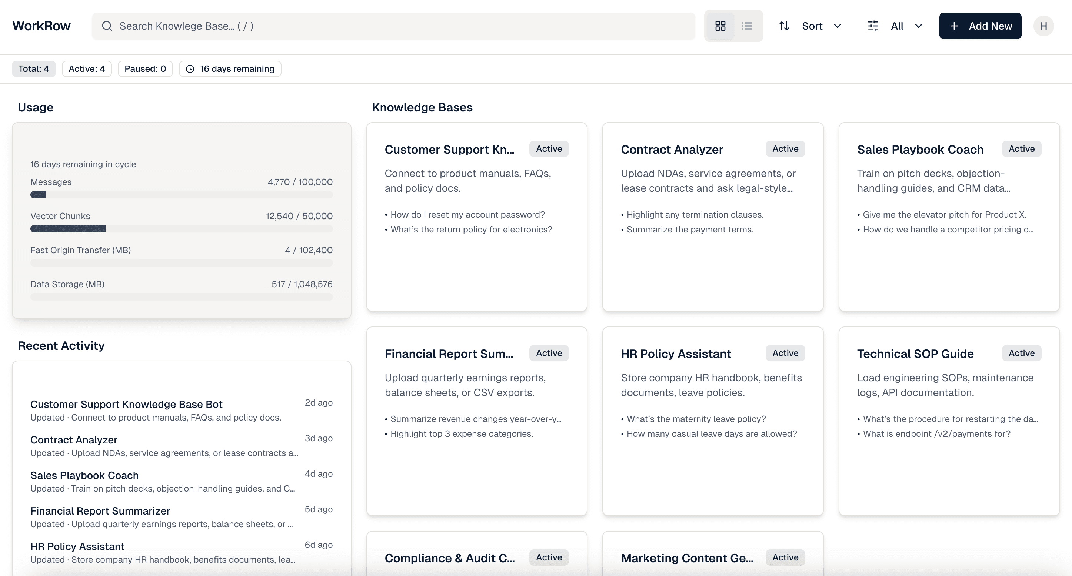
Task: Click the filter sliders icon
Action: [873, 26]
